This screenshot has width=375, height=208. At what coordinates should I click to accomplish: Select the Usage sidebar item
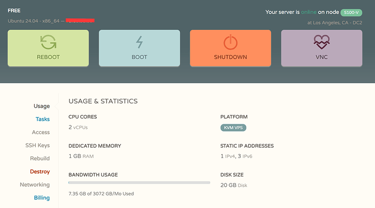(42, 106)
